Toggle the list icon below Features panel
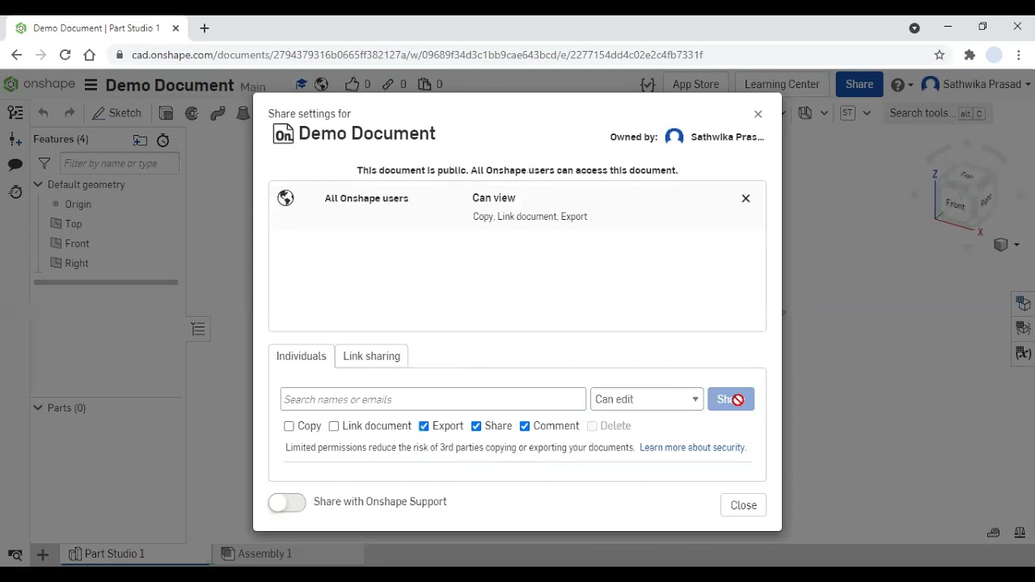Screen dimensions: 1035x582 pos(198,329)
